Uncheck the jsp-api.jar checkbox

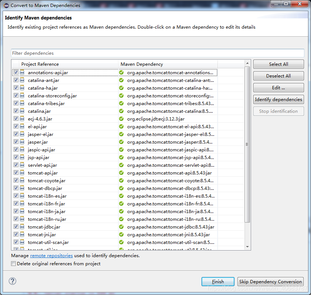click(x=16, y=157)
